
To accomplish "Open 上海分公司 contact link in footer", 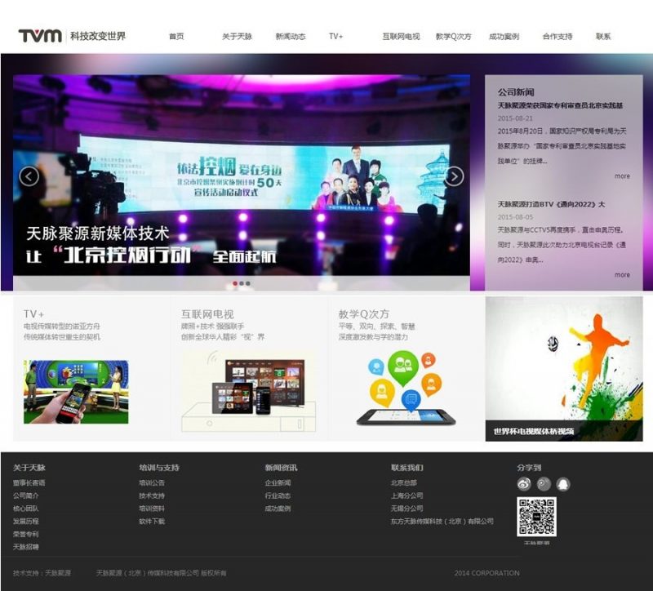I will pos(406,495).
